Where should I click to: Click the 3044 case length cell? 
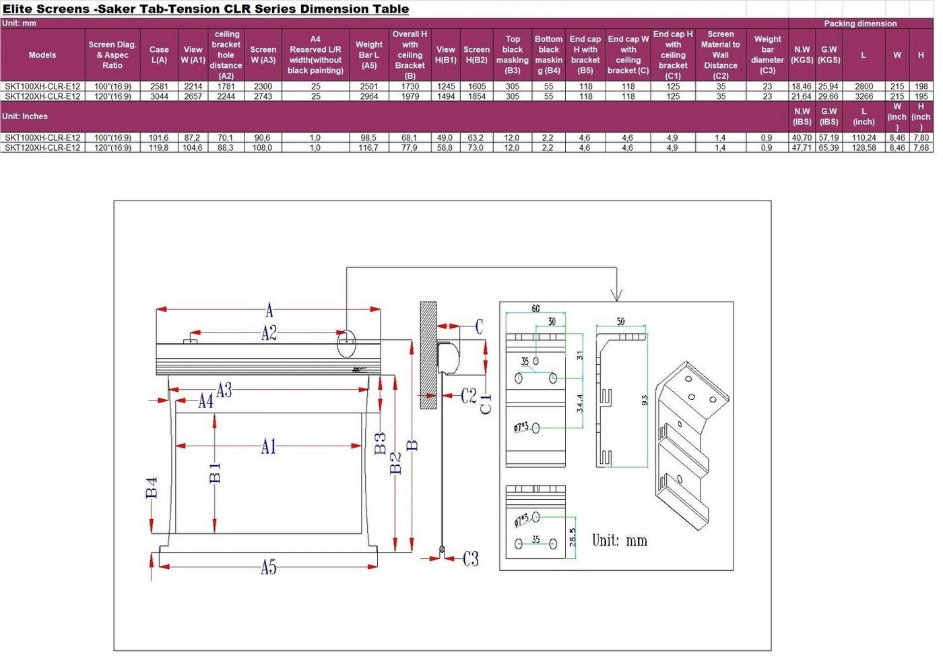(159, 96)
